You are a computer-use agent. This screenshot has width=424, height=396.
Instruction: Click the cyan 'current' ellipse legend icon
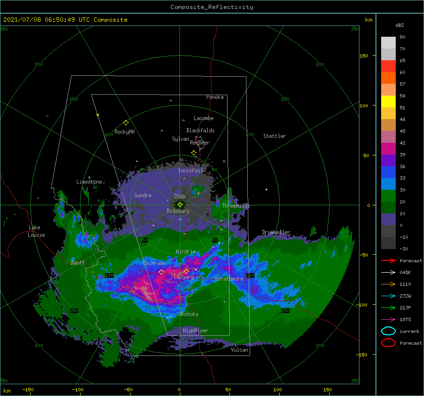388,331
